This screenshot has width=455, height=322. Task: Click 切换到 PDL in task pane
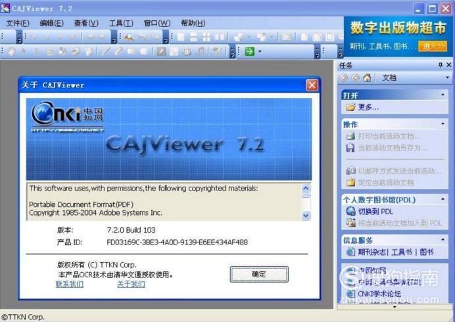pyautogui.click(x=375, y=211)
